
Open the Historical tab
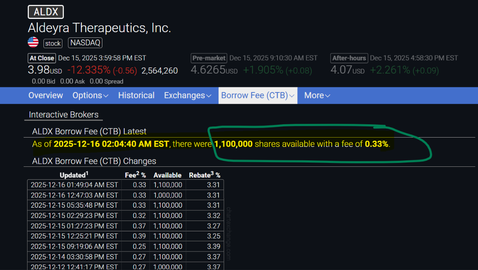click(x=136, y=95)
